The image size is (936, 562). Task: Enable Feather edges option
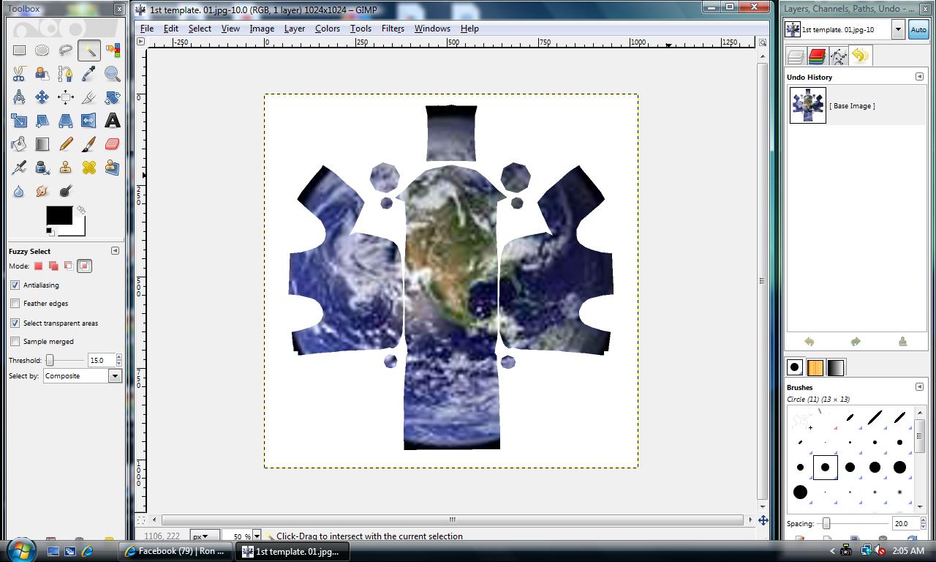[15, 303]
